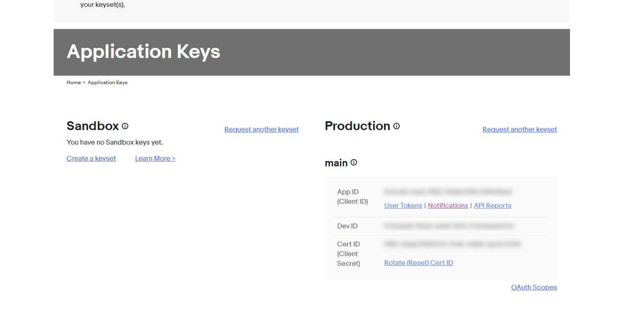Click the blurred App ID value
Viewport: 624px width, 327px height.
point(448,191)
